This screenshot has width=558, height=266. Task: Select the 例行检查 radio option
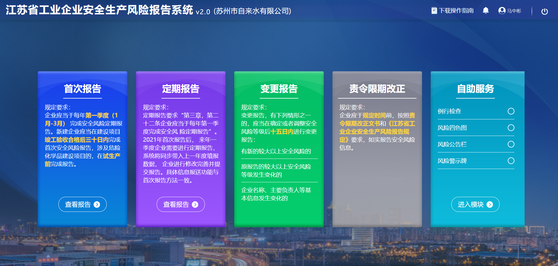click(x=511, y=111)
